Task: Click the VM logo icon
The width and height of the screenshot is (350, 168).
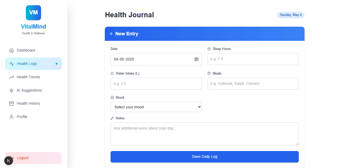Action: pyautogui.click(x=33, y=13)
